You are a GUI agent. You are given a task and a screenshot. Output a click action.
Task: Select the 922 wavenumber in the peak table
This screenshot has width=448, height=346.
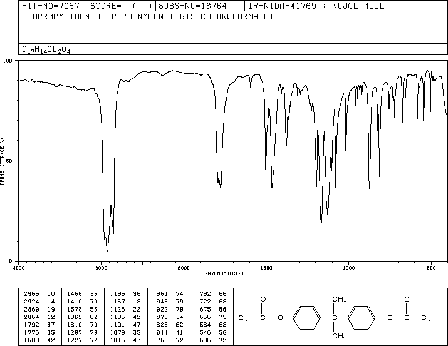tap(162, 309)
